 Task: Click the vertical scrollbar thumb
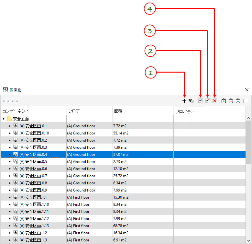(248, 142)
